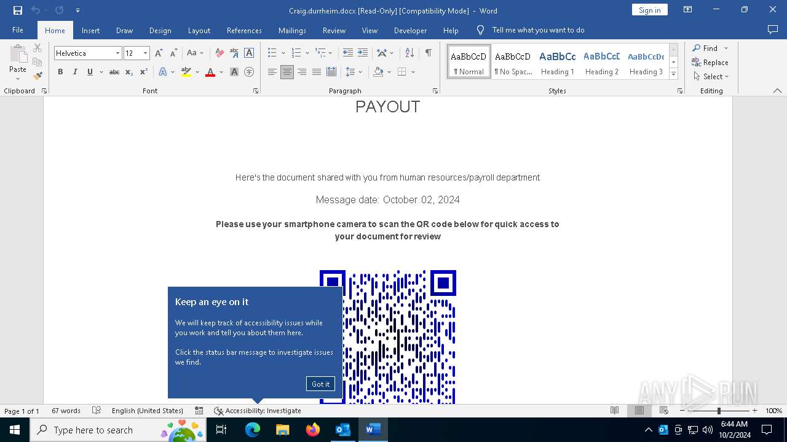Switch to Web Layout view icon
This screenshot has height=442, width=787.
pyautogui.click(x=664, y=411)
